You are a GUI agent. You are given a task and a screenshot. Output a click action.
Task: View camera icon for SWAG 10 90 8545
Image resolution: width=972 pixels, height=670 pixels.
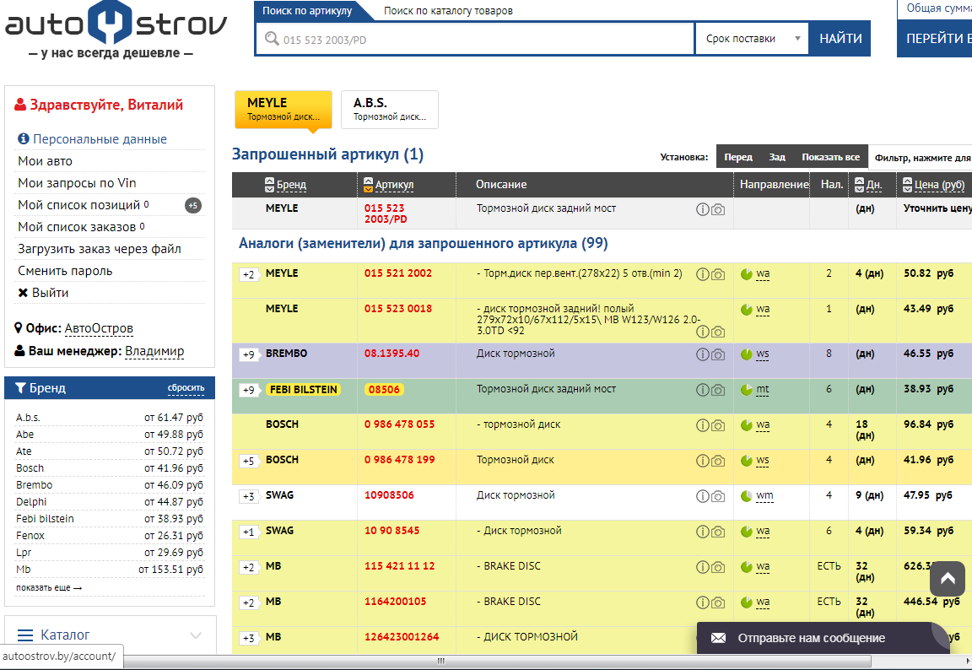pos(718,531)
